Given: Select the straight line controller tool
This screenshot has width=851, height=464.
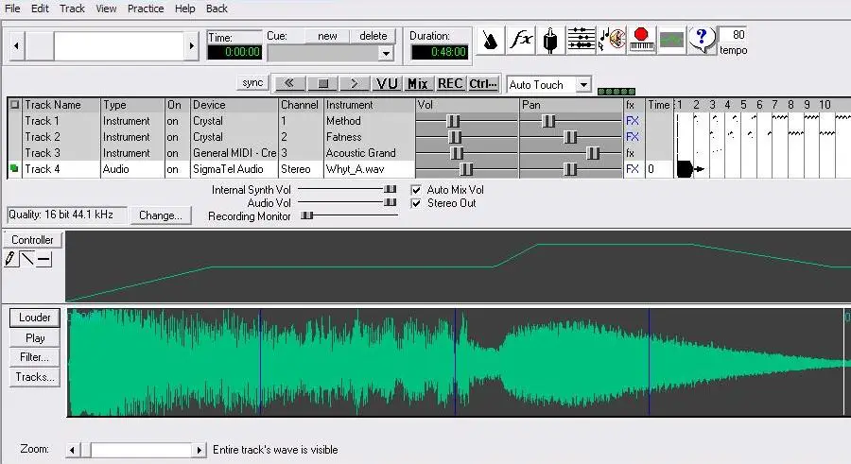Looking at the screenshot, I should point(27,259).
